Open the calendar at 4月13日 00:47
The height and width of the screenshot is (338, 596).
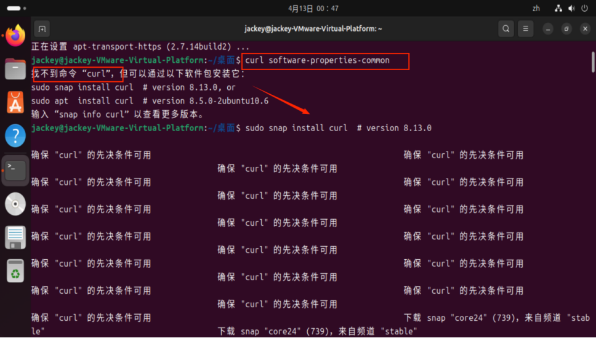click(313, 9)
